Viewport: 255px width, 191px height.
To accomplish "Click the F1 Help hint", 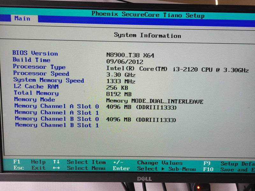I will pyautogui.click(x=29, y=162).
